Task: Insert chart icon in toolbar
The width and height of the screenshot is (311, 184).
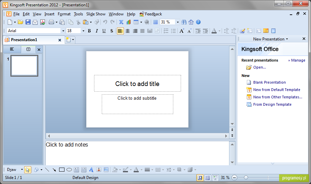Action: click(129, 22)
